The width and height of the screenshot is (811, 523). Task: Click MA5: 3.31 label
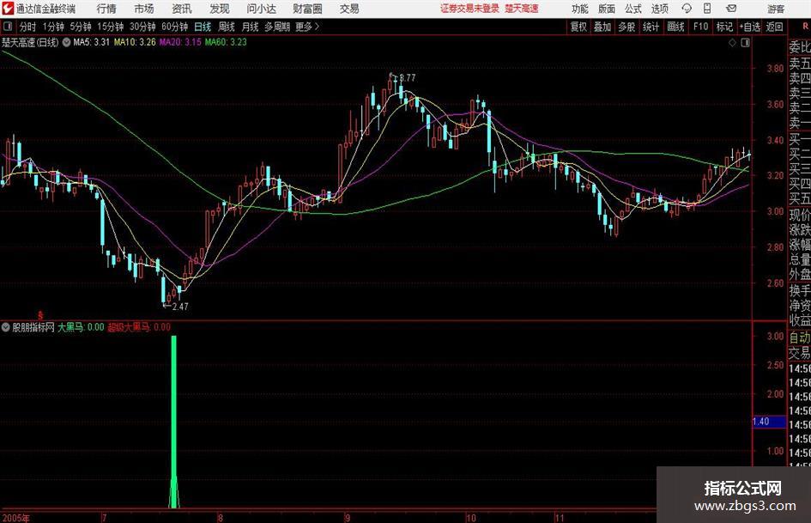(x=91, y=42)
